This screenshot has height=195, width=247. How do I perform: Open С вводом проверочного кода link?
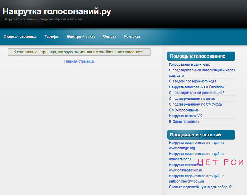pyautogui.click(x=193, y=81)
